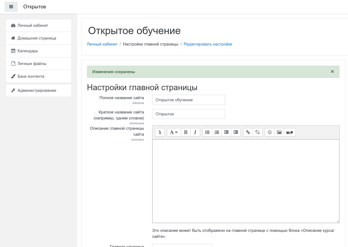Insert H5P content button
The width and height of the screenshot is (348, 247).
(290, 132)
